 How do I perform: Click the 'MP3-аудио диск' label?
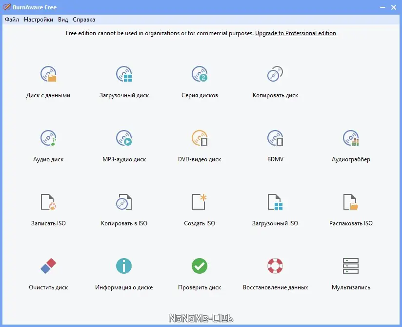click(124, 159)
